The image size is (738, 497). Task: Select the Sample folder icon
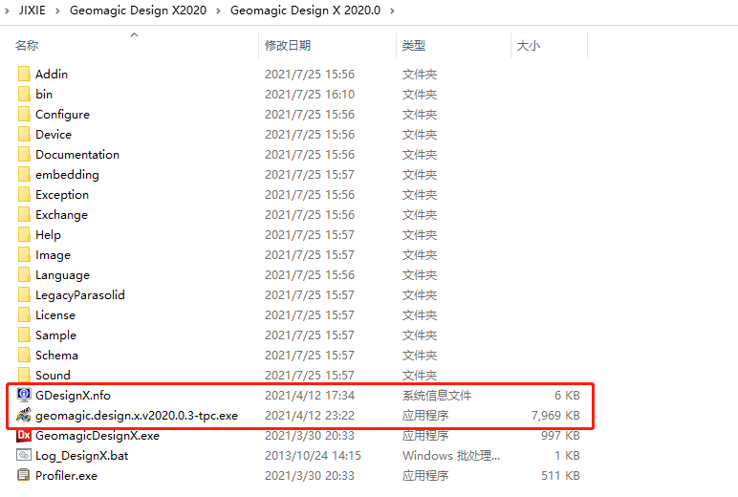pyautogui.click(x=24, y=335)
